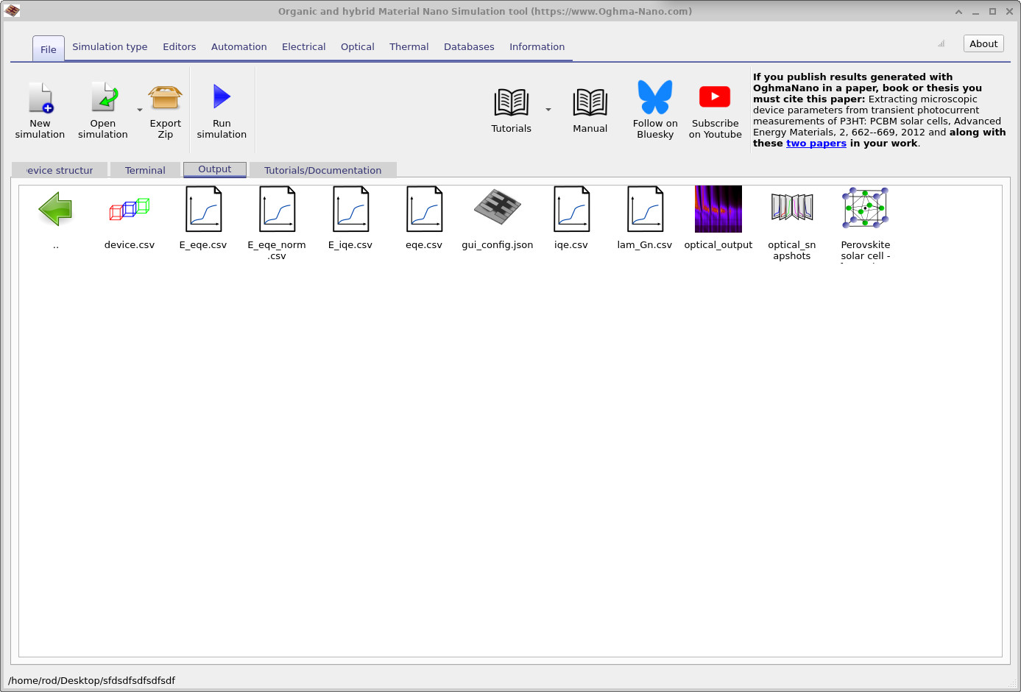The width and height of the screenshot is (1021, 692).
Task: Switch to the Tutorials/Documentation tab
Action: pos(322,170)
